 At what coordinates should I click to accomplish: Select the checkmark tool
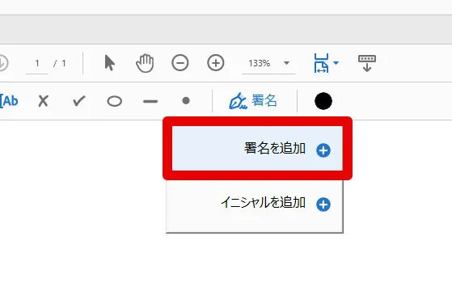79,101
